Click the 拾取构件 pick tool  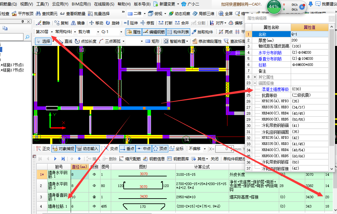pyautogui.click(x=202, y=32)
